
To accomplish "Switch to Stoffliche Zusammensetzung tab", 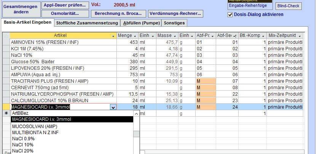I will click(87, 23).
